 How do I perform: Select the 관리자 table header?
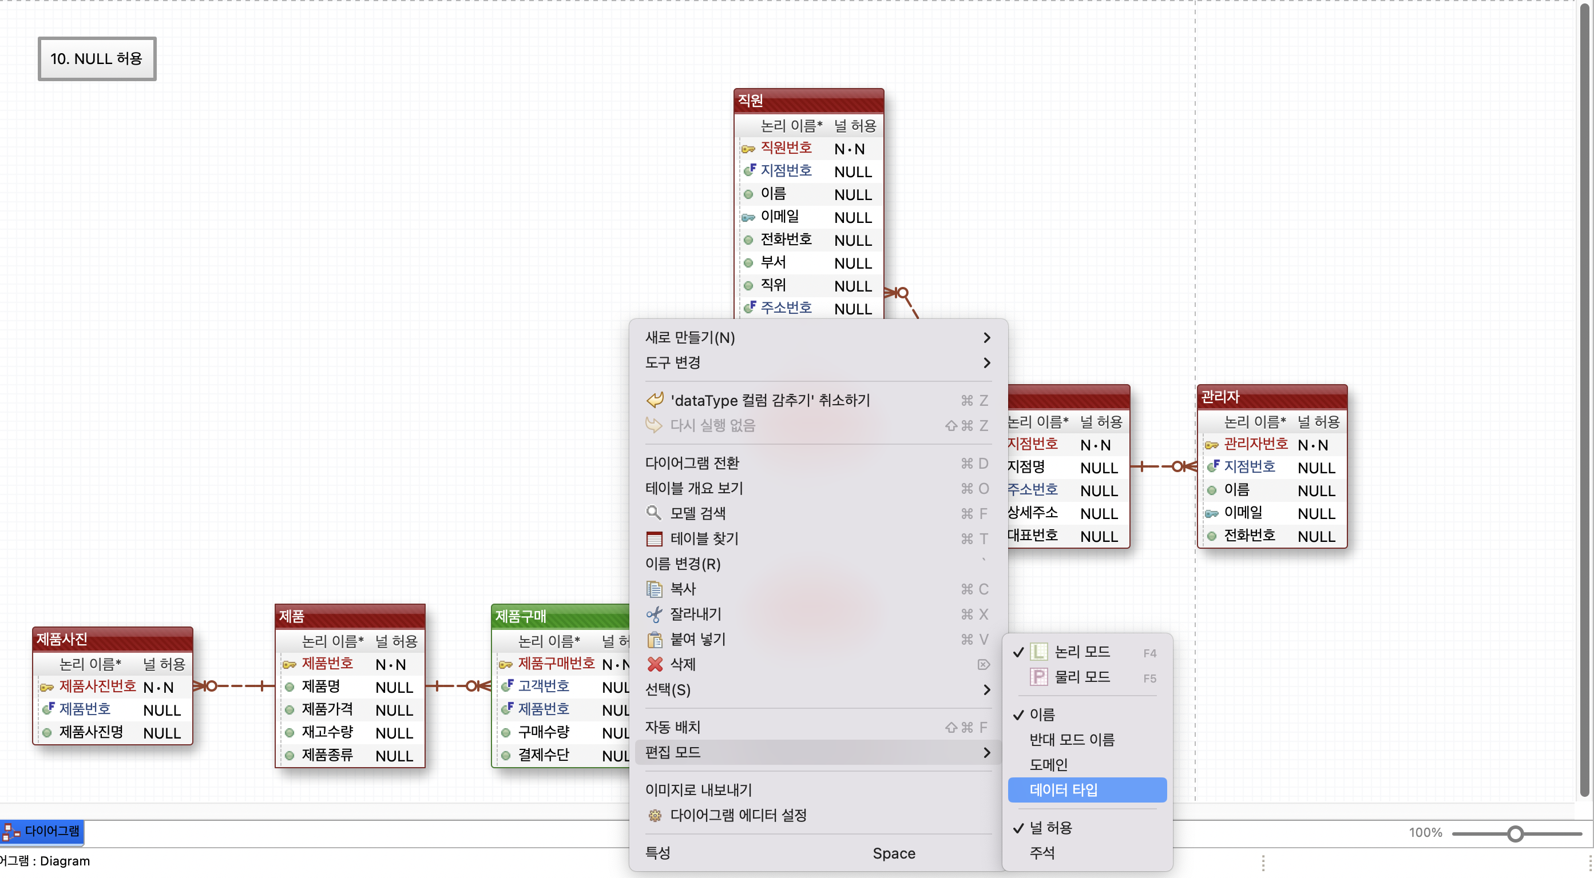[1272, 397]
